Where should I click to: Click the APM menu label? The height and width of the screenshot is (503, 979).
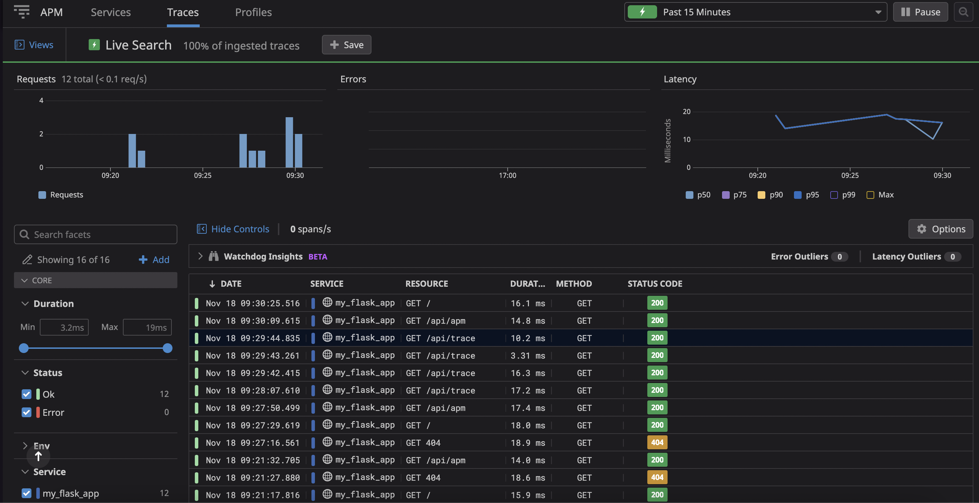coord(52,12)
